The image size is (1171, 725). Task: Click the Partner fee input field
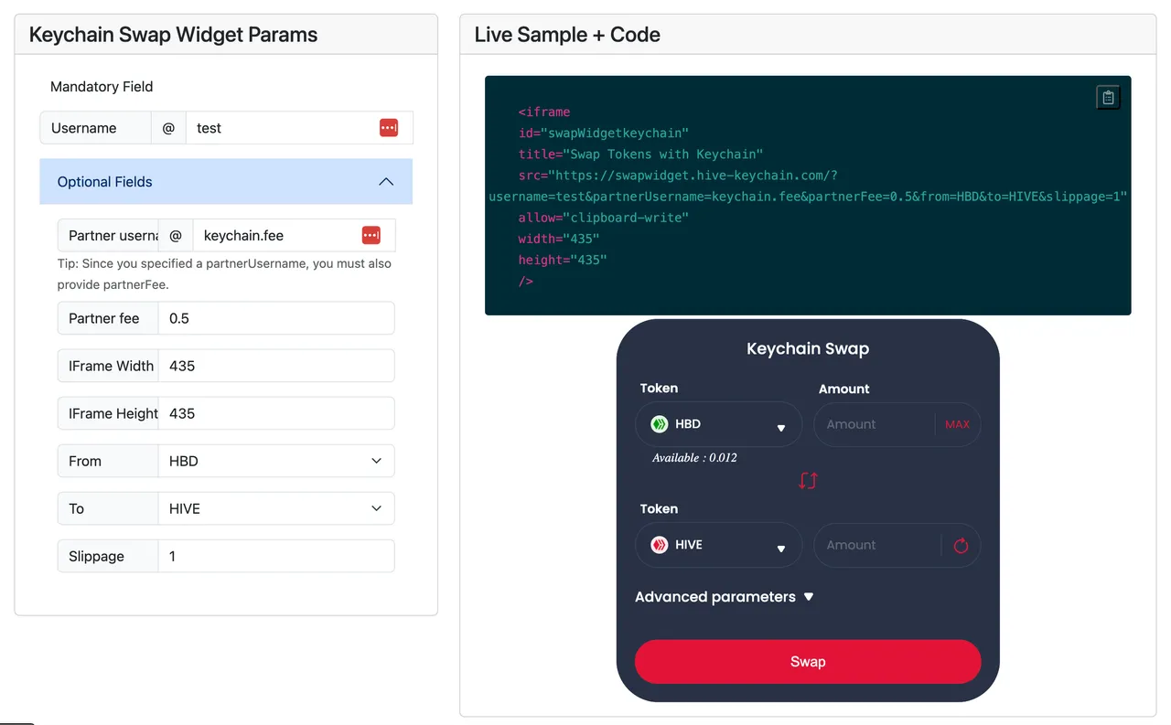coord(276,318)
